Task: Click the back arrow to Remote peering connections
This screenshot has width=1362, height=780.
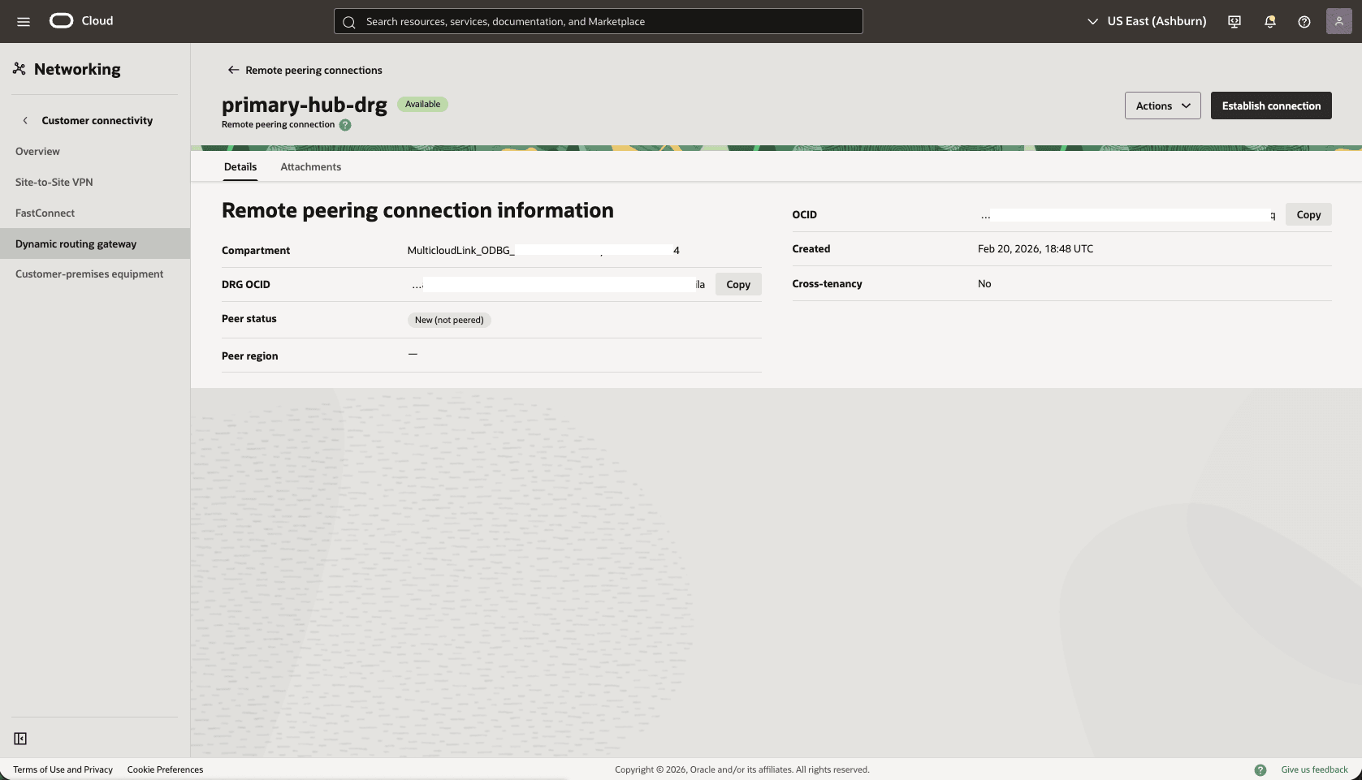Action: point(232,70)
